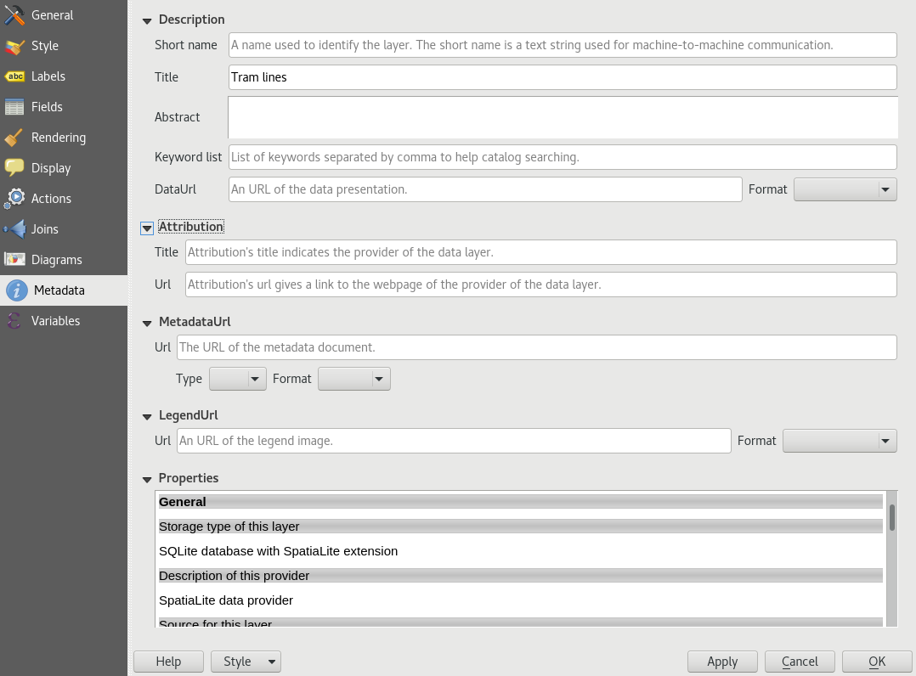Go to the Fields tab label
The width and height of the screenshot is (916, 676).
pos(47,107)
